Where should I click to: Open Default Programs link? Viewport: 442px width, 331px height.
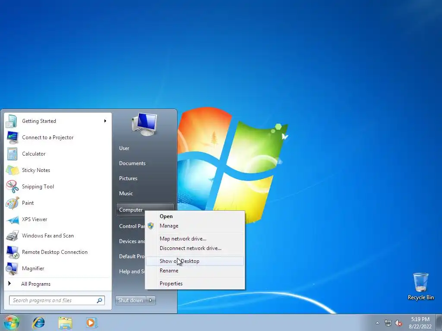coord(131,256)
